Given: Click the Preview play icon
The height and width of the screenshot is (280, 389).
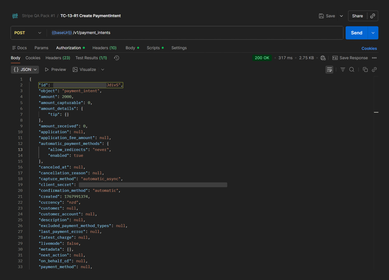Looking at the screenshot, I should 47,70.
